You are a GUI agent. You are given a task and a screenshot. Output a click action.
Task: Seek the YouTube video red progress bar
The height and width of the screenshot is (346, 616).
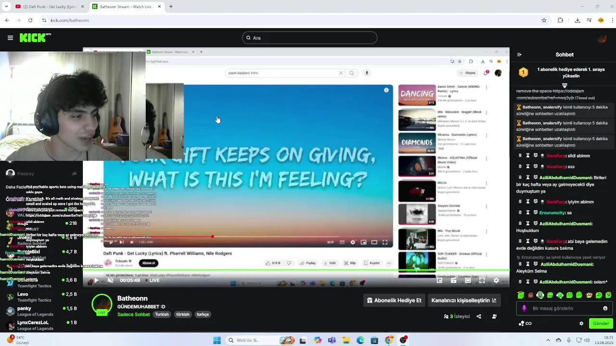point(248,236)
